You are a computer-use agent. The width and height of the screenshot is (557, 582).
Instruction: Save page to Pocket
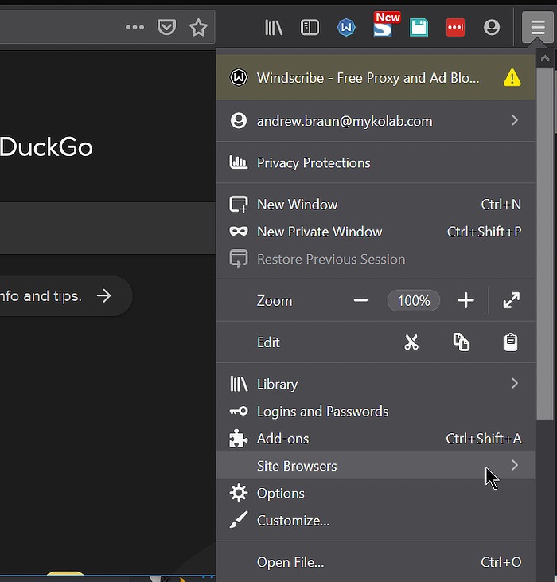166,27
